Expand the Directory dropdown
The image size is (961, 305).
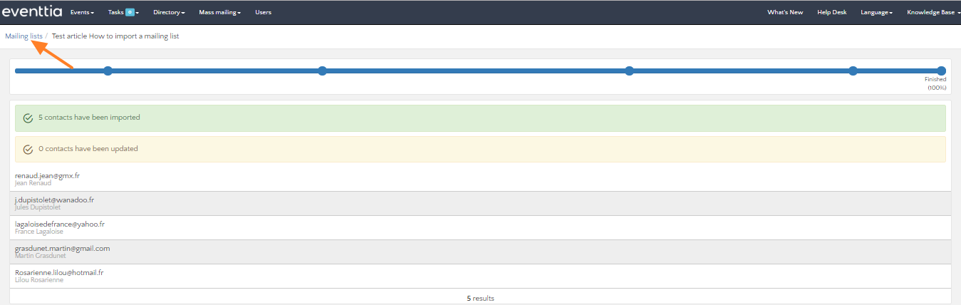coord(169,12)
